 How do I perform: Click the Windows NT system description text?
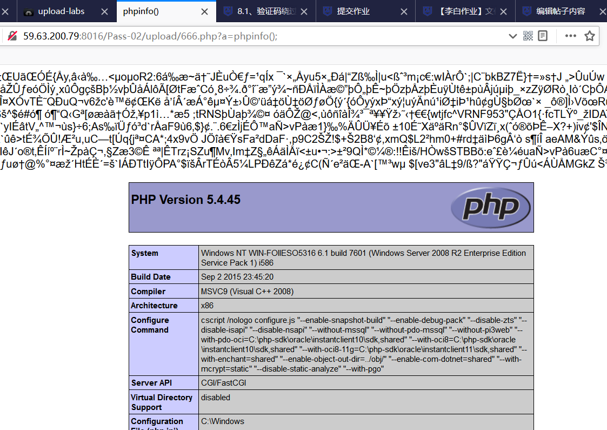[x=363, y=257]
